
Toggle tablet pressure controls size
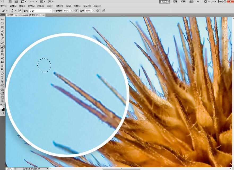(x=103, y=11)
